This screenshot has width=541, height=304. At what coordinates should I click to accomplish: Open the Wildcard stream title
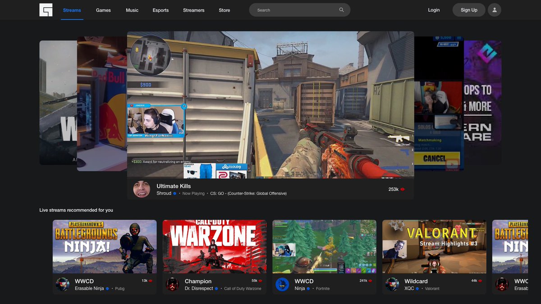point(416,281)
